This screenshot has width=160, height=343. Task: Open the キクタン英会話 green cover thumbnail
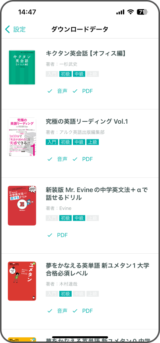coord(22,67)
